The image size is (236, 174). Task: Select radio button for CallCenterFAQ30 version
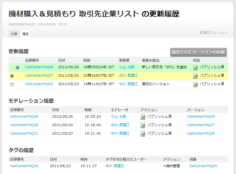coord(12,84)
